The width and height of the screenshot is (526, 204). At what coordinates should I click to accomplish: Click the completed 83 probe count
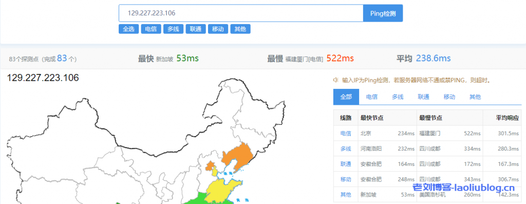(62, 59)
